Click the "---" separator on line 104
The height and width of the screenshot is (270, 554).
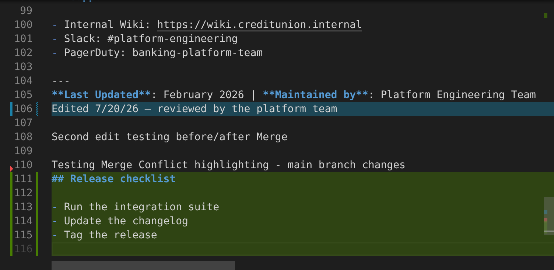(61, 81)
